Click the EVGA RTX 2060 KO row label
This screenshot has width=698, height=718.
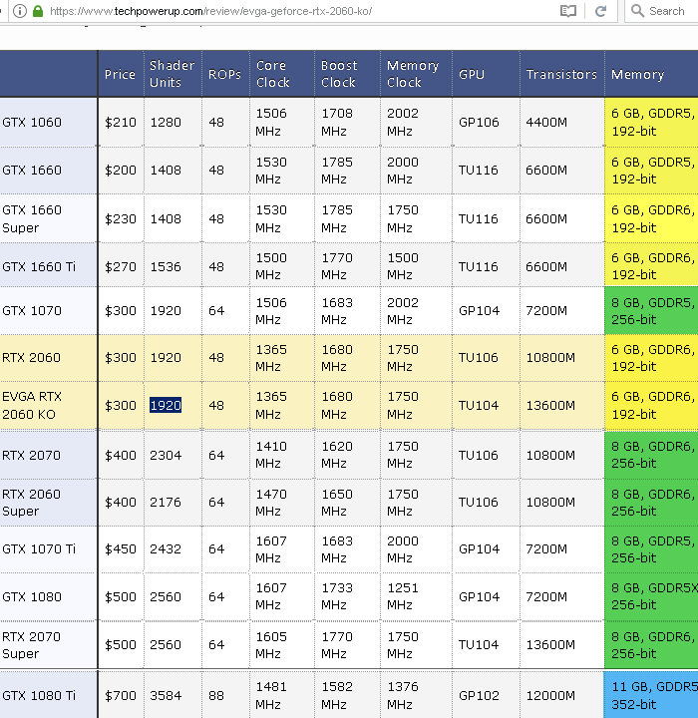click(32, 405)
